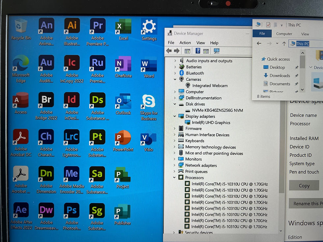This screenshot has width=323, height=242.
Task: Open Adobe Animate desktop shortcut
Action: [x=46, y=32]
